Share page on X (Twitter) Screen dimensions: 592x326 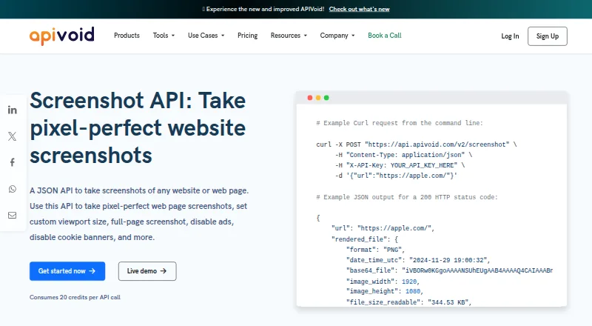(12, 136)
